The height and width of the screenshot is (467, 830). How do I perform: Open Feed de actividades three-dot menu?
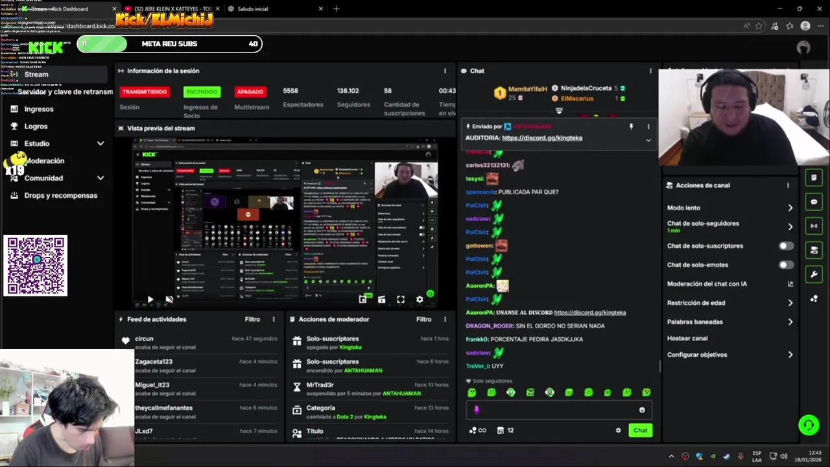click(274, 319)
